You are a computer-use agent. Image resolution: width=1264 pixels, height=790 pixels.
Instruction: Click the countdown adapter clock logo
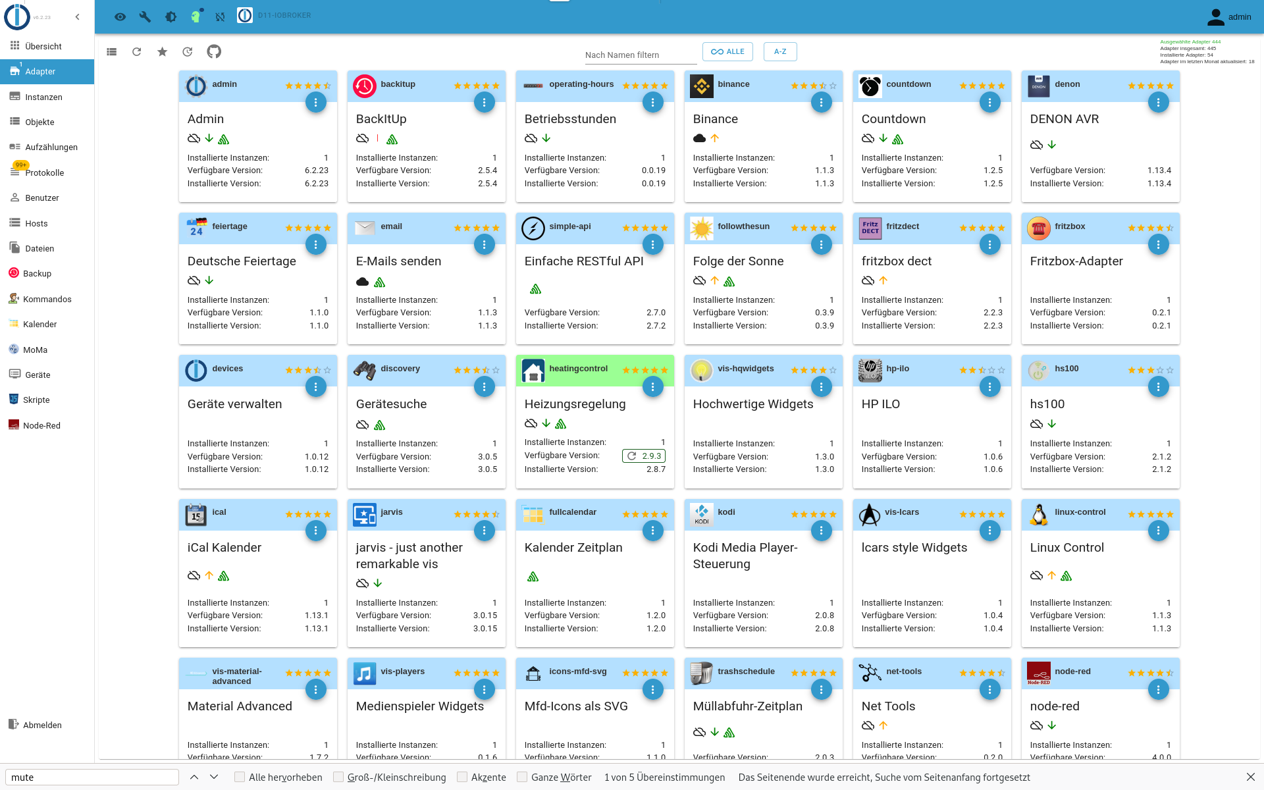point(870,86)
